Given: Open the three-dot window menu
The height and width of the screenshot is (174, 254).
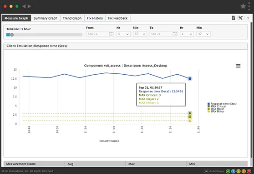Looking at the screenshot, I should tap(249, 6).
